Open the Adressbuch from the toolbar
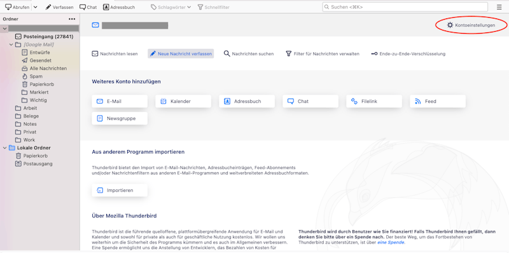 [x=119, y=7]
